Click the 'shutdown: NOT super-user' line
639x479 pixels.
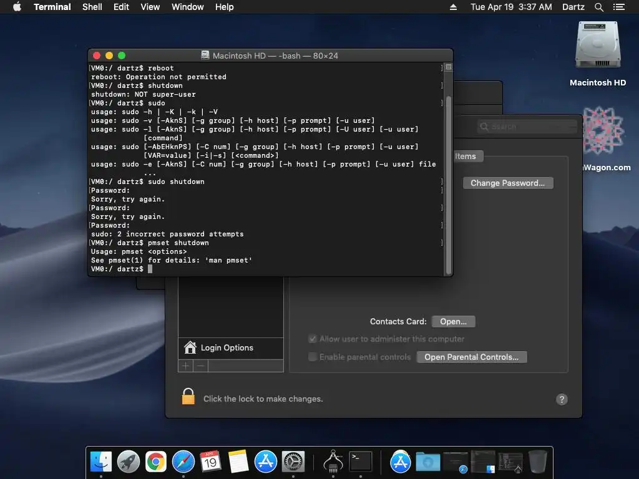coord(144,94)
